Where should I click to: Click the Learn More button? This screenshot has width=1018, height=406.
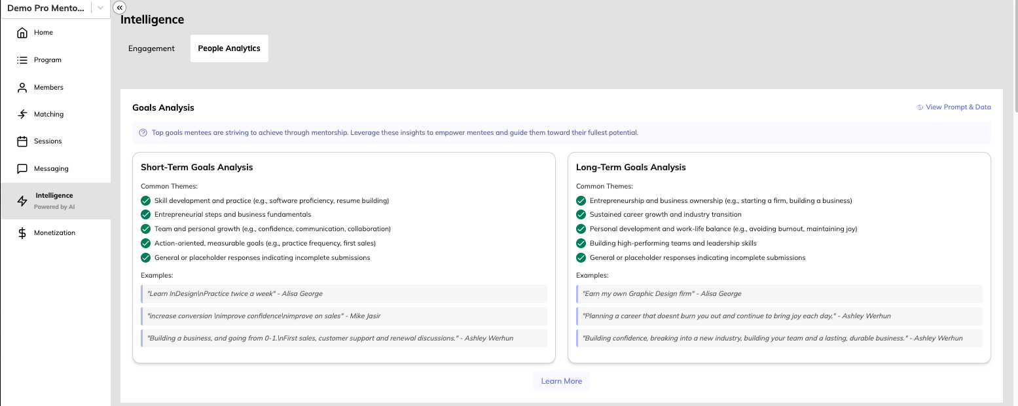click(x=561, y=381)
